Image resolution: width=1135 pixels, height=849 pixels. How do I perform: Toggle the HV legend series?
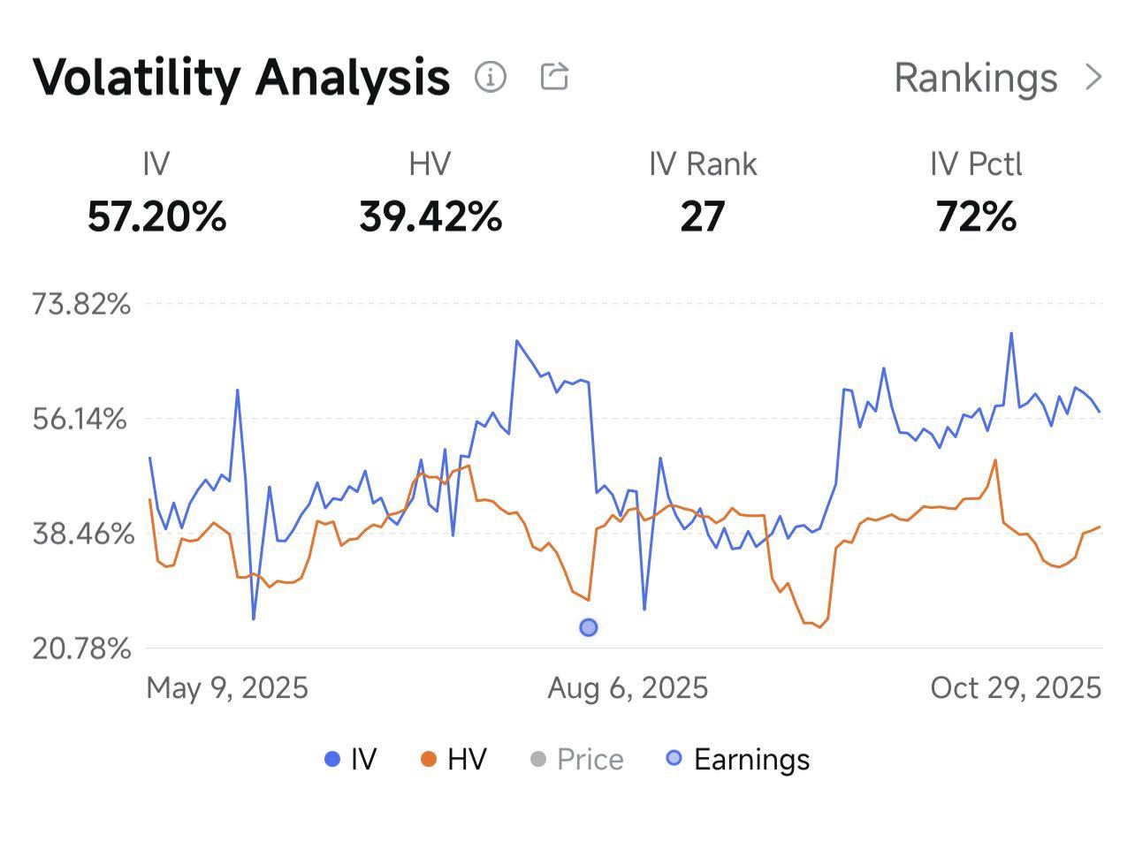[453, 759]
